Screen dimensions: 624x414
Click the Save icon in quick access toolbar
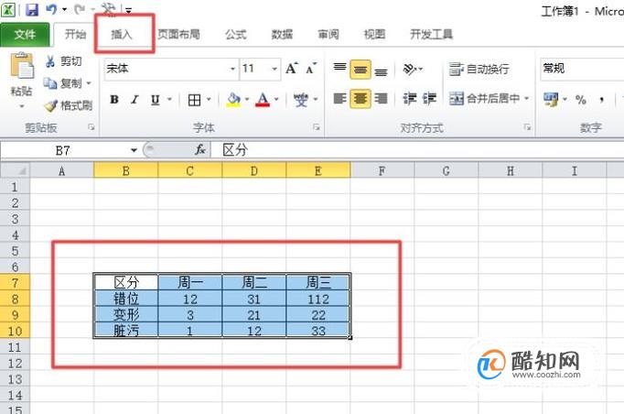point(32,9)
